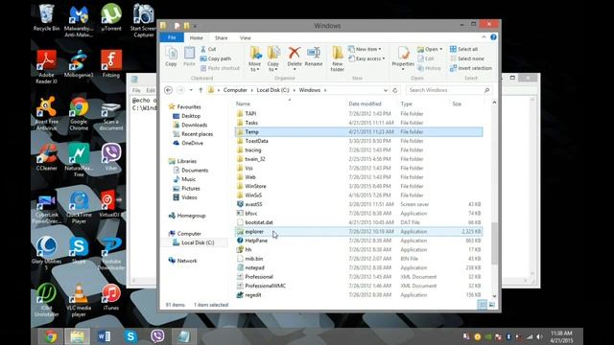614x345 pixels.
Task: Open Google Chrome desktop icon
Action: point(79,114)
